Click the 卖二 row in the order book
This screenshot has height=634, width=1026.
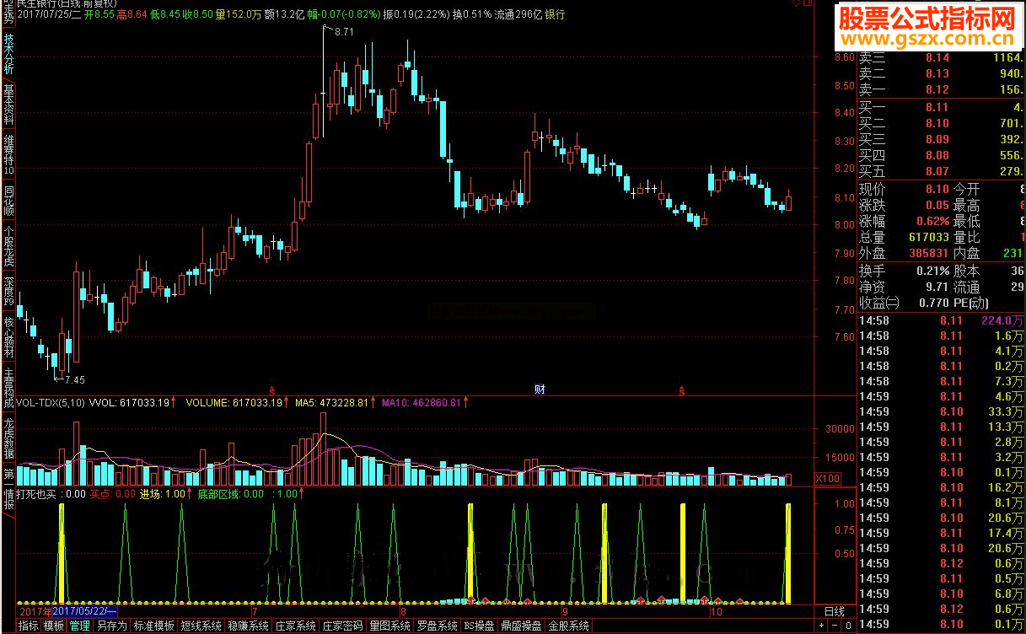tap(941, 73)
